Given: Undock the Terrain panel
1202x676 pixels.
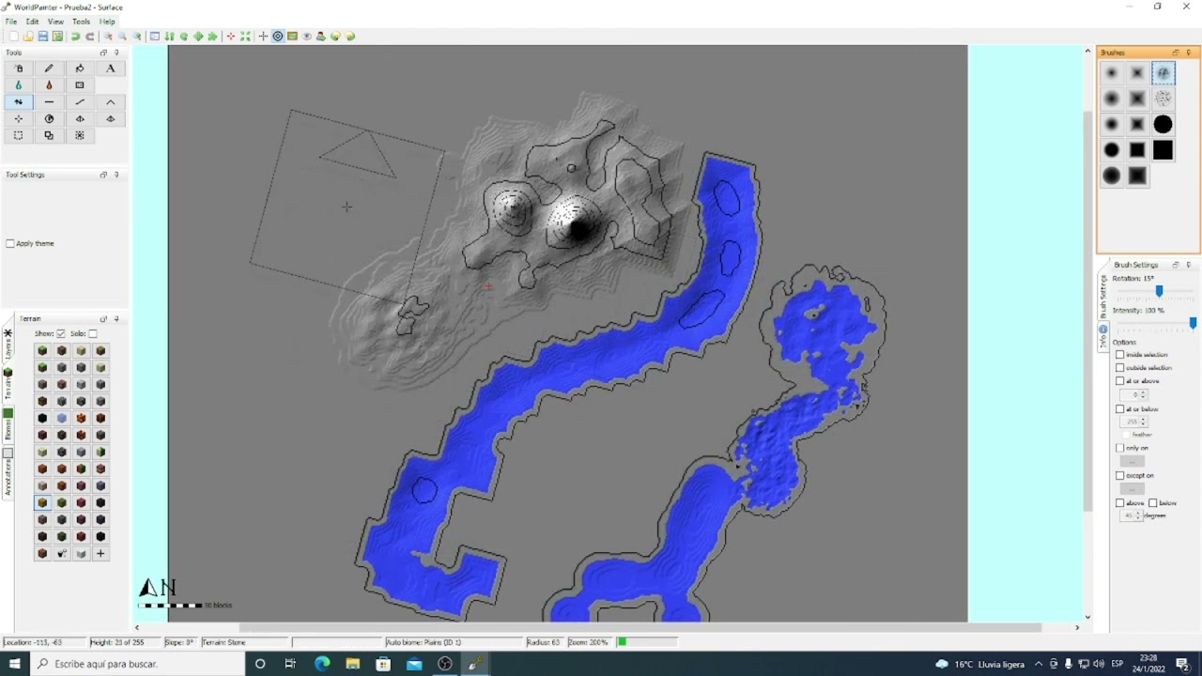Looking at the screenshot, I should point(103,319).
